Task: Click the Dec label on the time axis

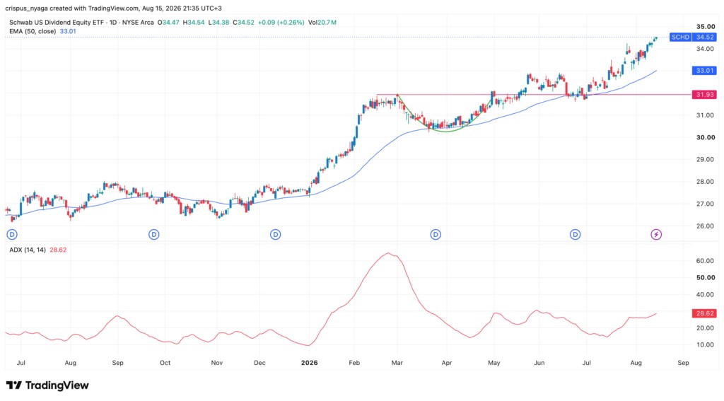Action: tap(259, 363)
